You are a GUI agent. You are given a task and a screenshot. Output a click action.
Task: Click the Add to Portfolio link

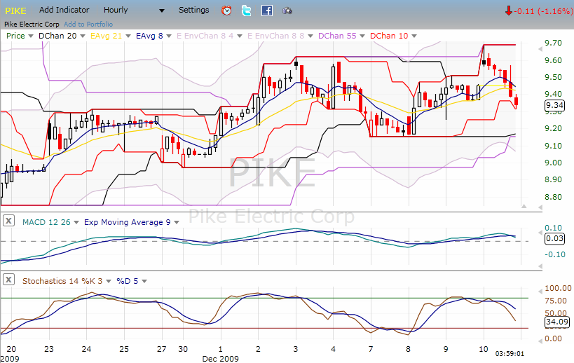88,24
